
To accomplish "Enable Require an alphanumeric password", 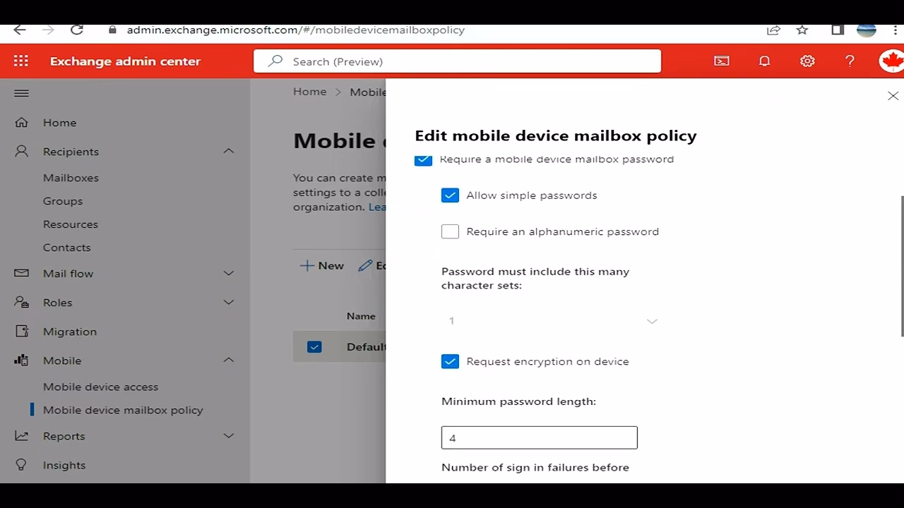I will [x=450, y=231].
